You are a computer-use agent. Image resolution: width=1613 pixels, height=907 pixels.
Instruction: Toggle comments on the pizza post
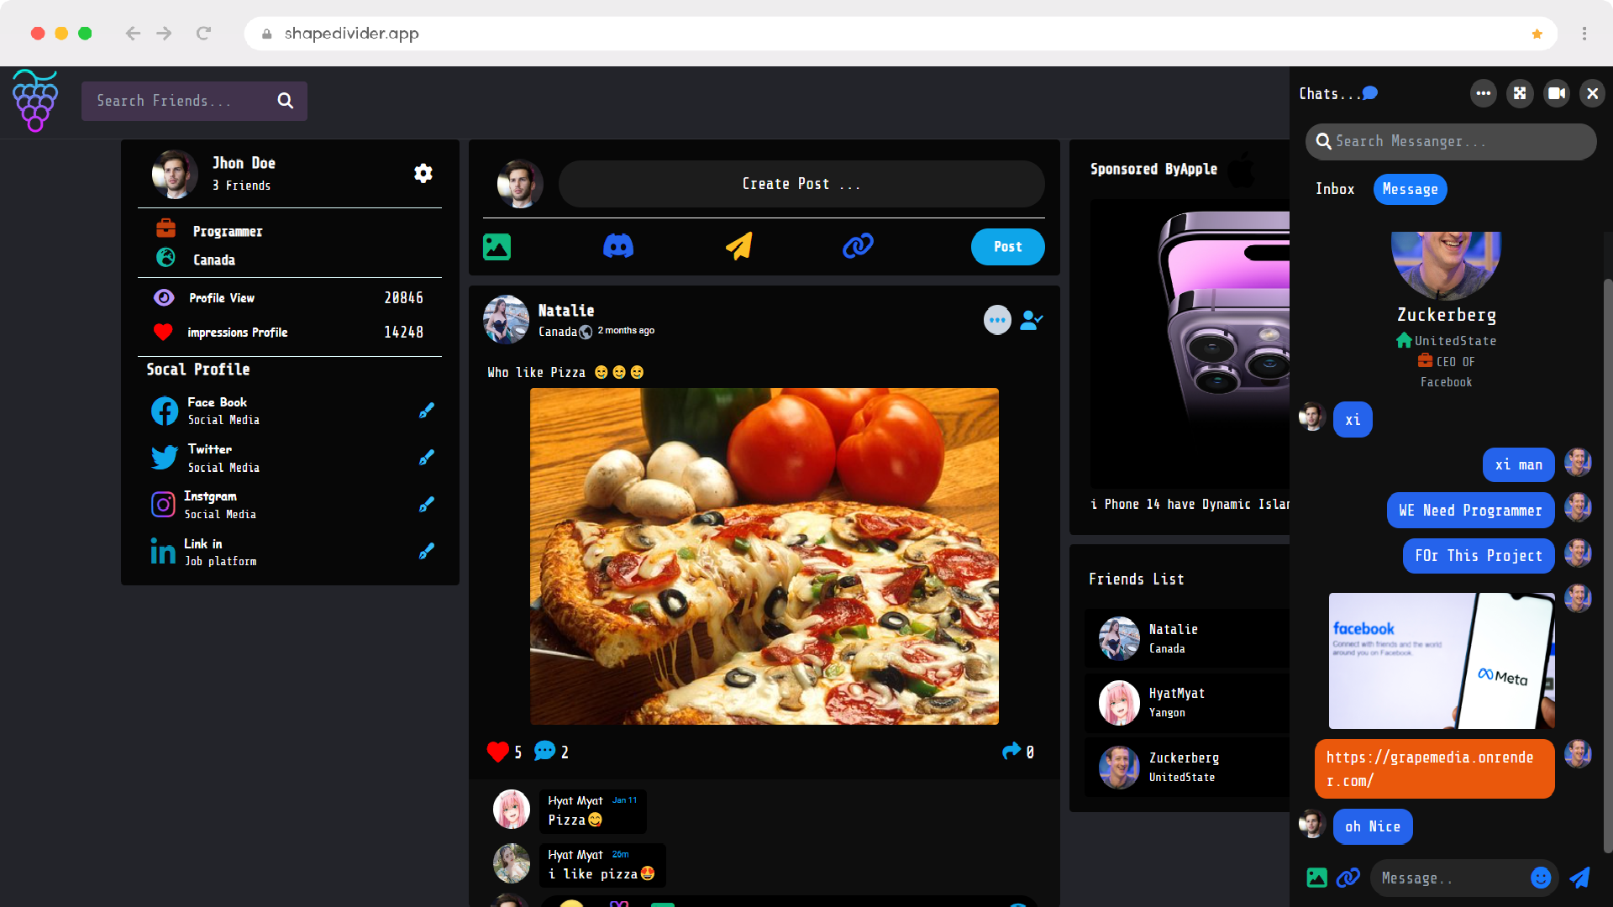544,751
